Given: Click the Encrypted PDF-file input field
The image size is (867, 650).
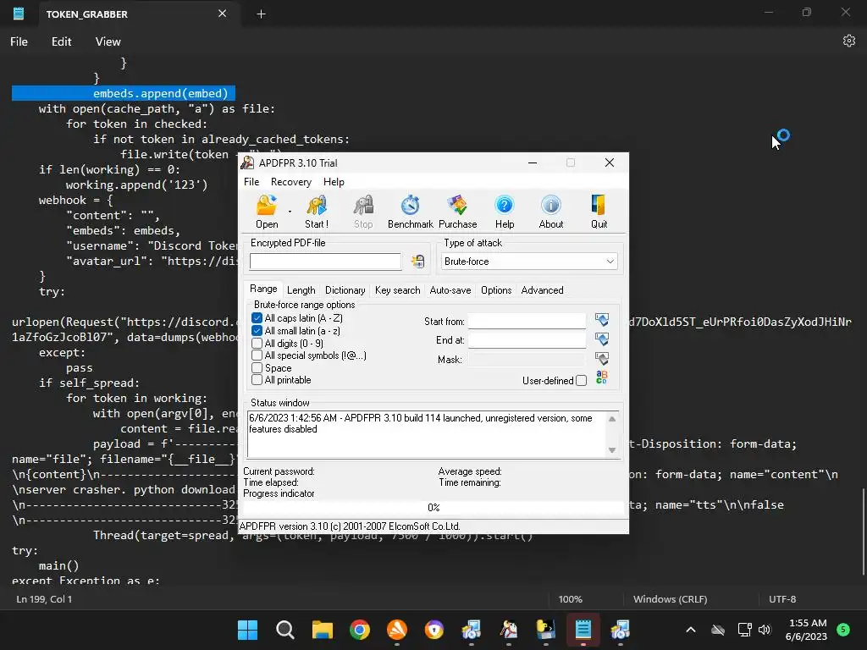Looking at the screenshot, I should [325, 262].
